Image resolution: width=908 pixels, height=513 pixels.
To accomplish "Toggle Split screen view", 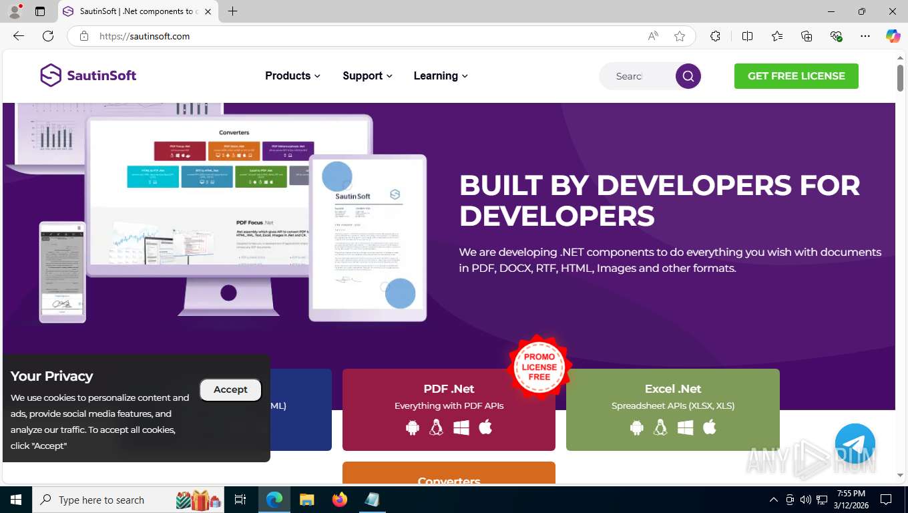I will click(x=747, y=36).
